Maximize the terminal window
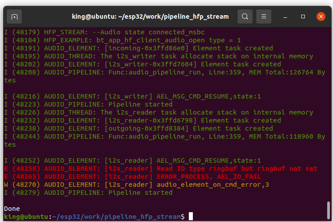The height and width of the screenshot is (222, 333). (x=303, y=16)
